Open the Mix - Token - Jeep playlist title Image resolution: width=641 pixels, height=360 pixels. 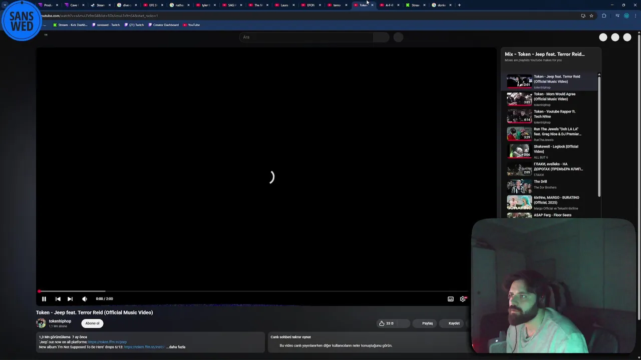[544, 54]
